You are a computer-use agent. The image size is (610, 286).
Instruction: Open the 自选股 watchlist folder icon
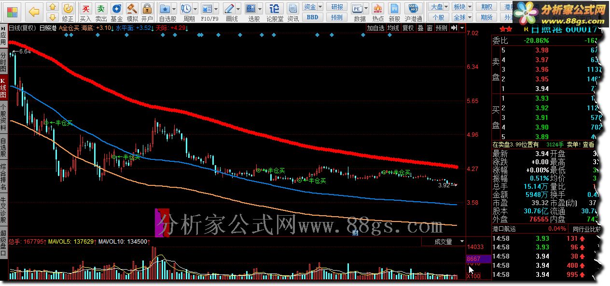(x=165, y=9)
